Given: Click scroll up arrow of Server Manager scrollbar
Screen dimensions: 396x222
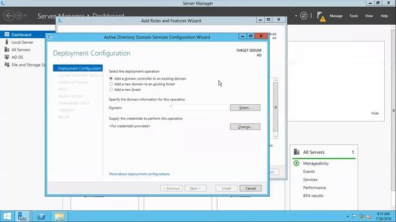Looking at the screenshot, I should (394, 27).
